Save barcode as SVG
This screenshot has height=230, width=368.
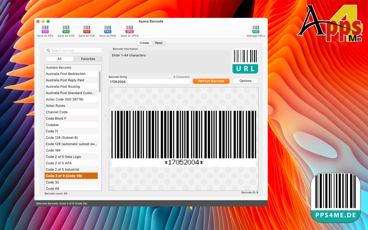(x=66, y=31)
